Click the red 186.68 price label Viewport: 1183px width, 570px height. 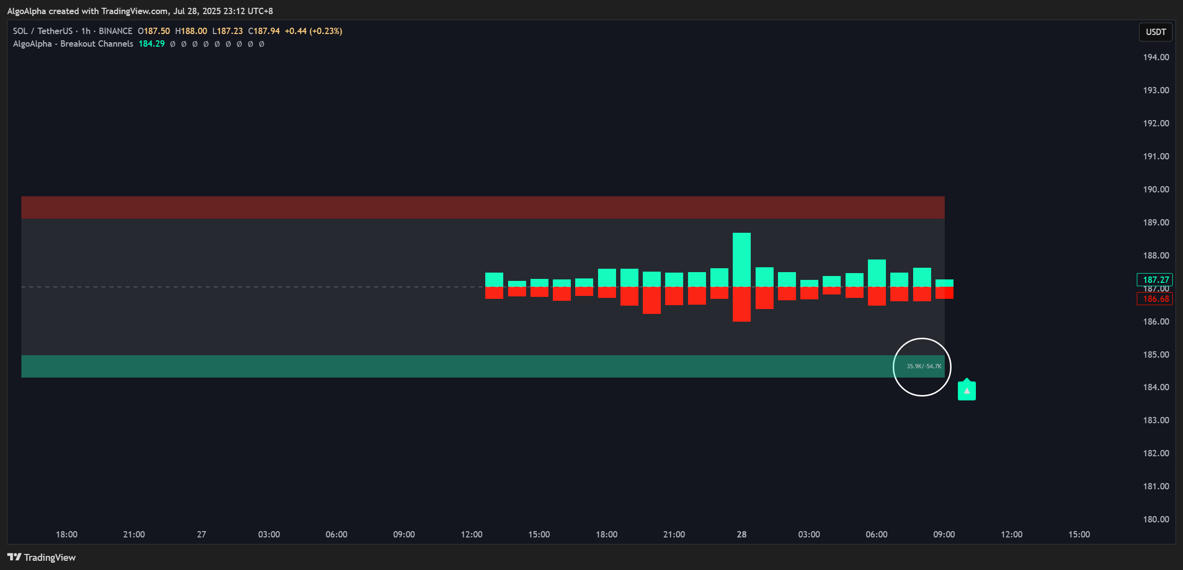pos(1155,299)
